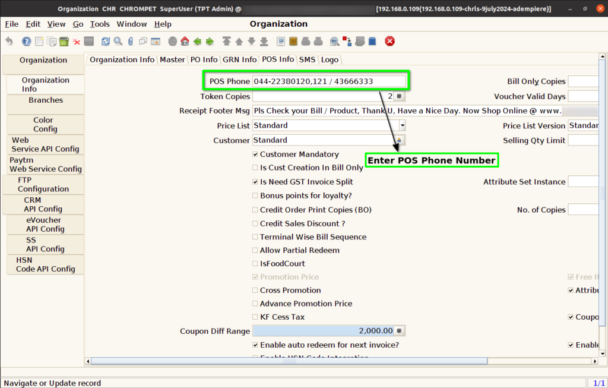Image resolution: width=608 pixels, height=388 pixels.
Task: Click the green Delete record bin icon
Action: [x=64, y=41]
